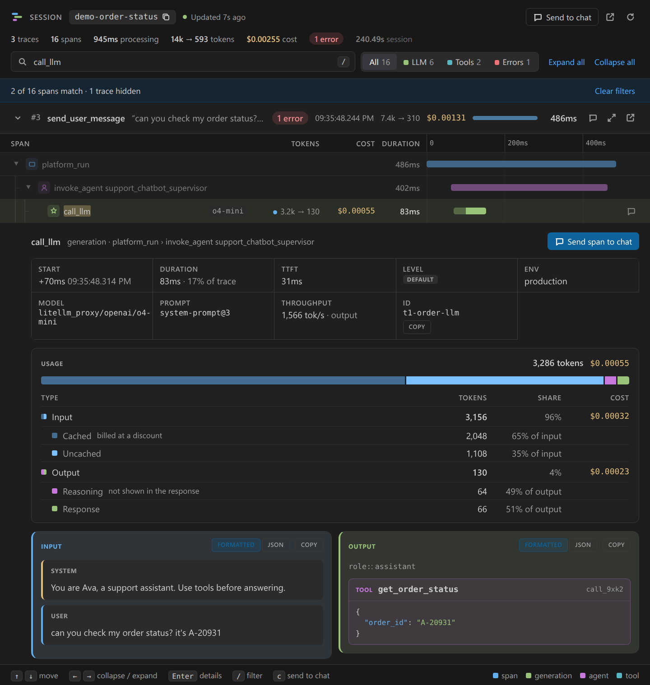Click Clear filters link
The height and width of the screenshot is (685, 650).
pyautogui.click(x=615, y=91)
